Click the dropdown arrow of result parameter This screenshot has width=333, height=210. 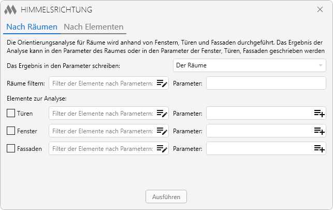click(x=321, y=65)
